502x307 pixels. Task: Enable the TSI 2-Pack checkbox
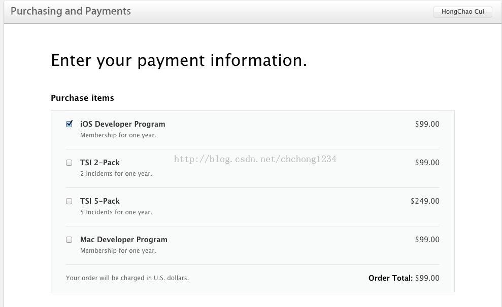69,163
